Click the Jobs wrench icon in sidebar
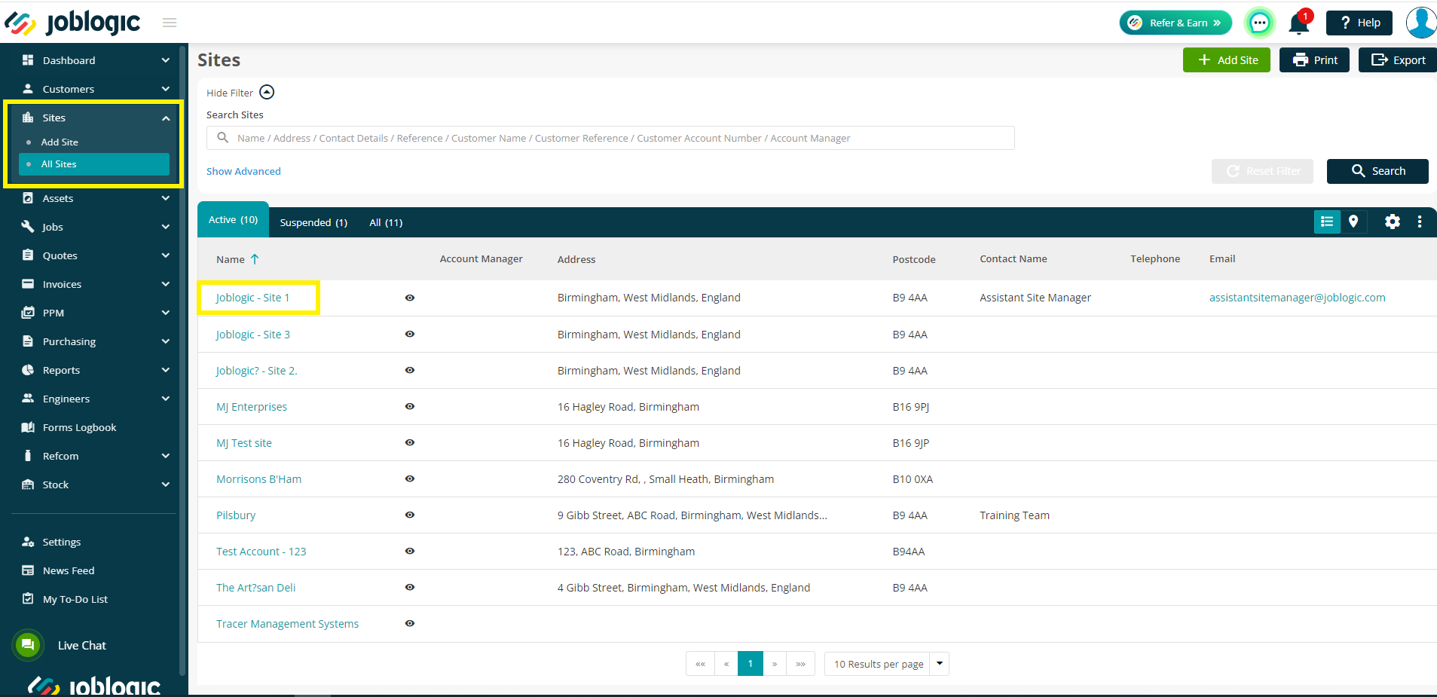Image resolution: width=1437 pixels, height=697 pixels. click(28, 227)
